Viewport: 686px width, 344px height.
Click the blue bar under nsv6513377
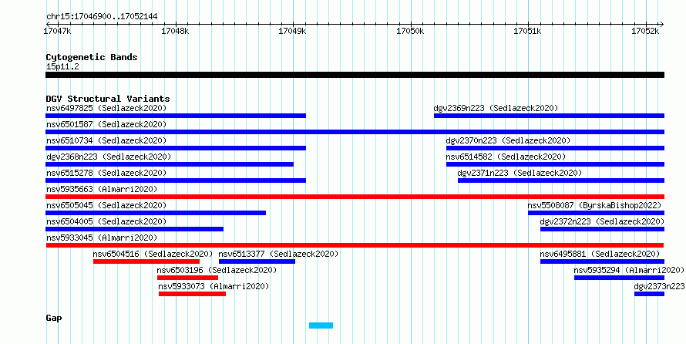pyautogui.click(x=257, y=261)
